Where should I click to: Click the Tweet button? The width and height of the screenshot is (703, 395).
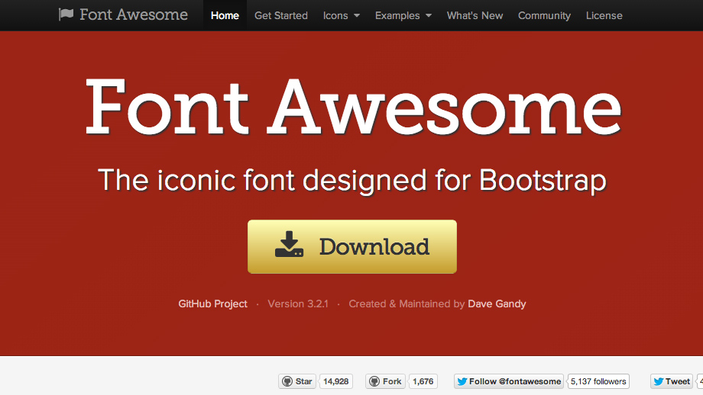click(x=672, y=381)
